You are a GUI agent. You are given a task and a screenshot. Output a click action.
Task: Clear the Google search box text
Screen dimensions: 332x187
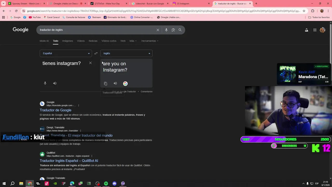[158, 30]
